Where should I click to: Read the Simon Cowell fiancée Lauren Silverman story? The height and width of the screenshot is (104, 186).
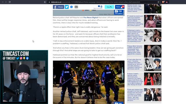pyautogui.click(x=135, y=79)
